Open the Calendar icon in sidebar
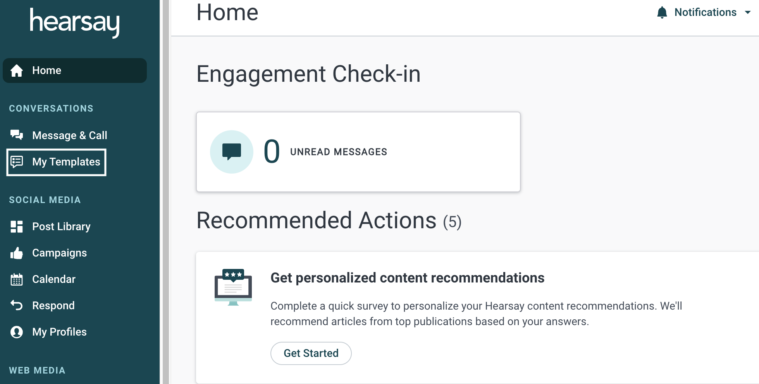Viewport: 759px width, 384px height. (17, 279)
